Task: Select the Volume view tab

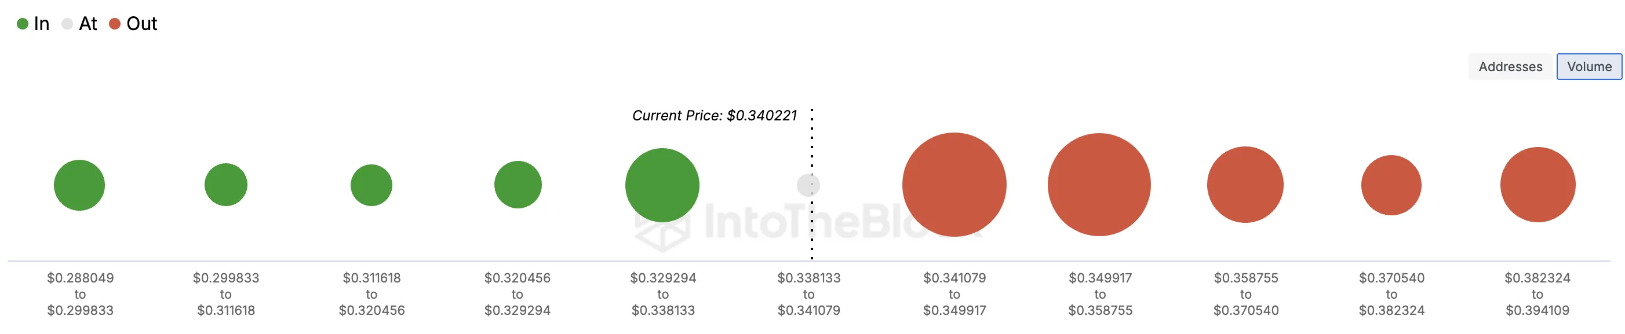Action: pyautogui.click(x=1589, y=67)
